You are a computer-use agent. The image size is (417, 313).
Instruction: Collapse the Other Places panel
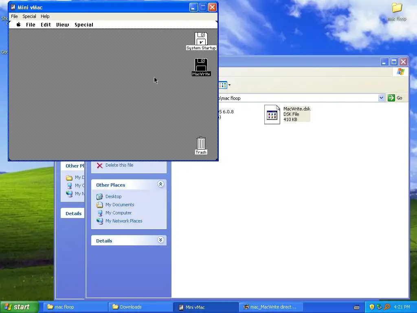(160, 184)
